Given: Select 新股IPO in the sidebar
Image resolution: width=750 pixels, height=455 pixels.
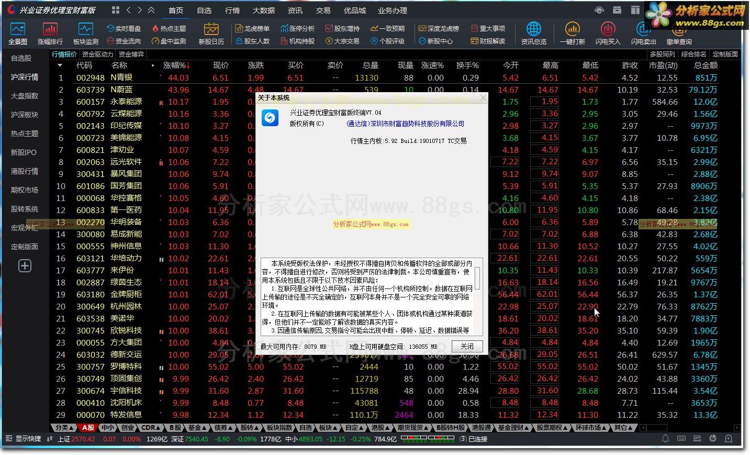Looking at the screenshot, I should click(x=24, y=152).
